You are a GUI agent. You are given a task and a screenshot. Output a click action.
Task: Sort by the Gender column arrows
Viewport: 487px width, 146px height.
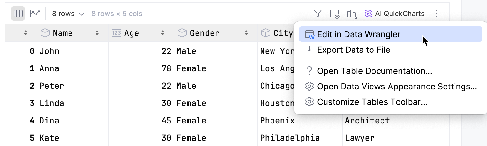click(x=246, y=33)
